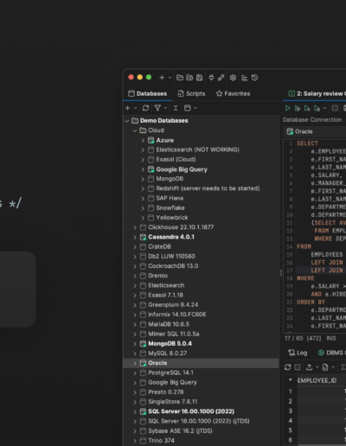Click the second folder icon next to the save icon
The image size is (346, 446).
point(189,78)
